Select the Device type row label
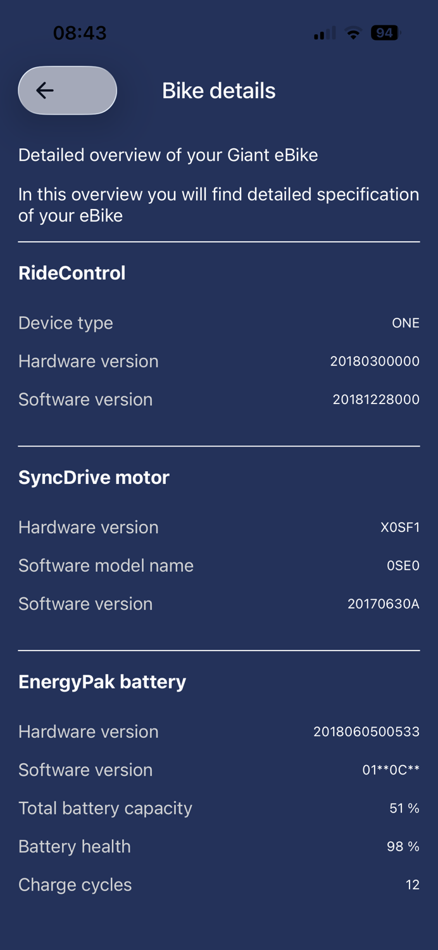The width and height of the screenshot is (438, 950). coord(66,323)
